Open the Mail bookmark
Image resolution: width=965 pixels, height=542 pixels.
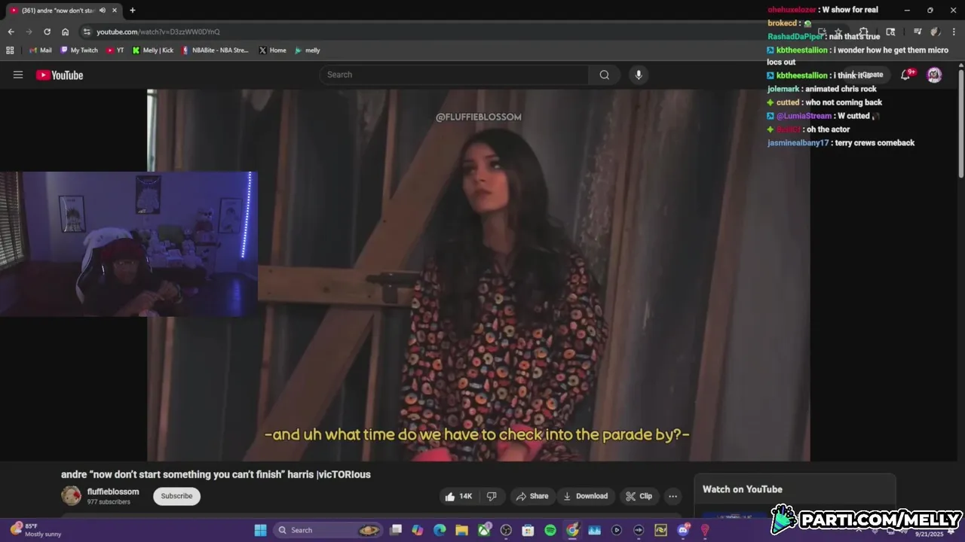pos(41,50)
